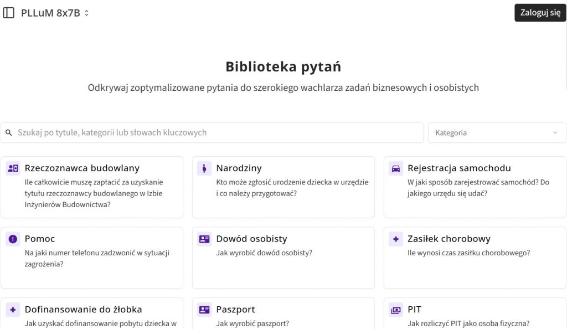This screenshot has width=567, height=329.
Task: Select the Dowód osobisty question title
Action: point(251,239)
